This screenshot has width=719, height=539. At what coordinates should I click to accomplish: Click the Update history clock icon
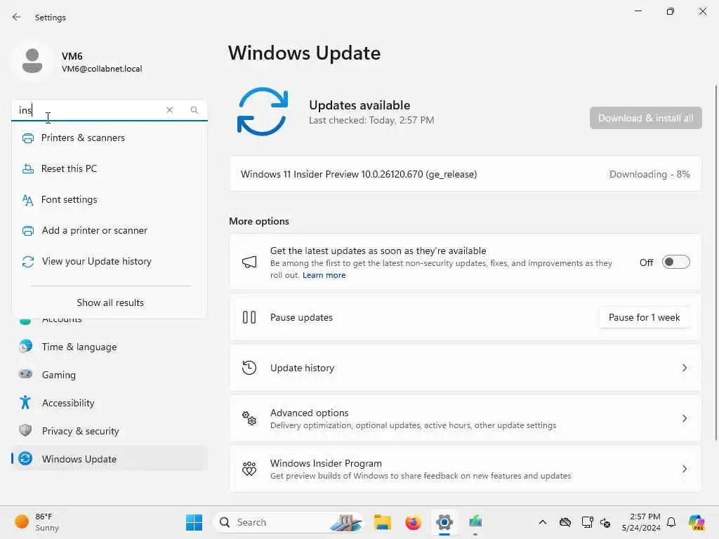(x=249, y=368)
